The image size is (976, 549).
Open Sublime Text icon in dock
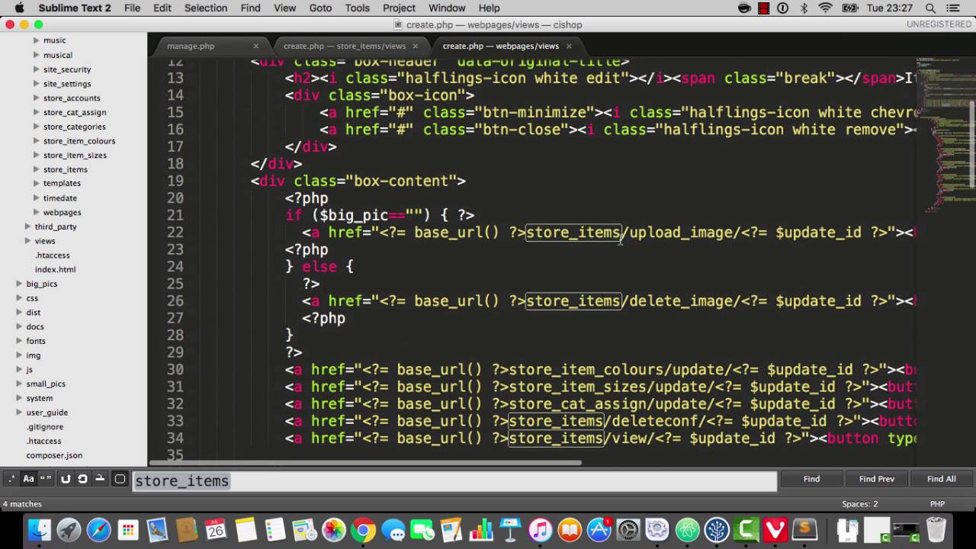[804, 529]
